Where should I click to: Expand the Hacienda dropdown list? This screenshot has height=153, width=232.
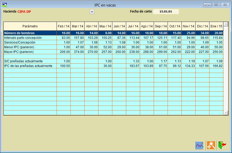[x=92, y=11]
